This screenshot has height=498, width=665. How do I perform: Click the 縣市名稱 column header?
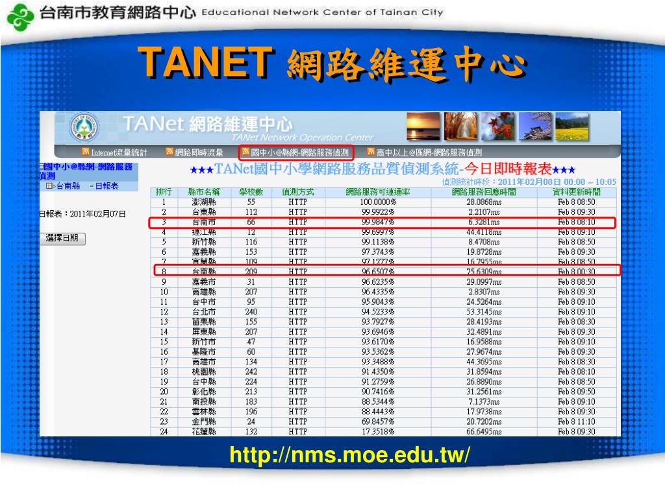[x=203, y=192]
